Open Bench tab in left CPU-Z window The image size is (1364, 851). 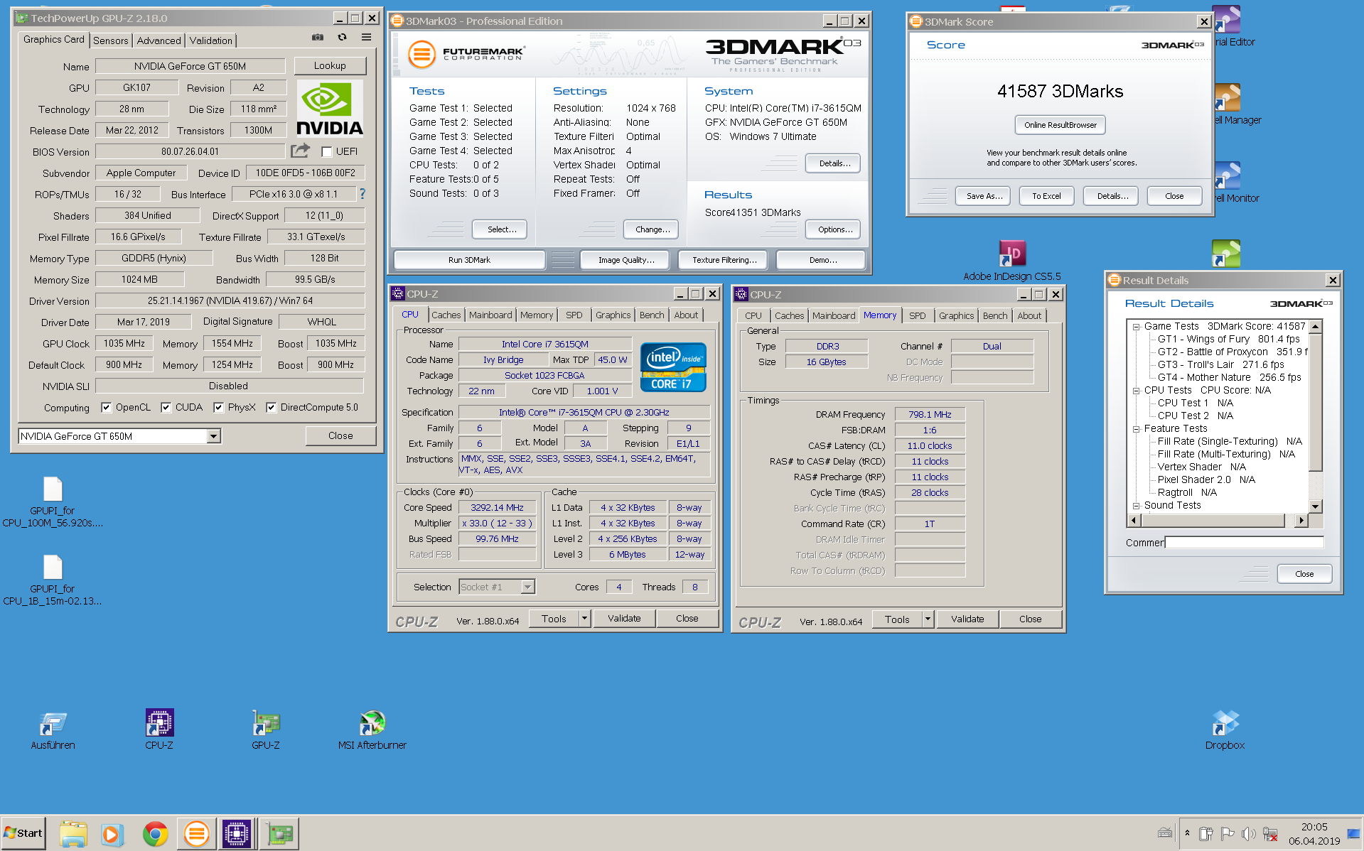click(x=652, y=315)
